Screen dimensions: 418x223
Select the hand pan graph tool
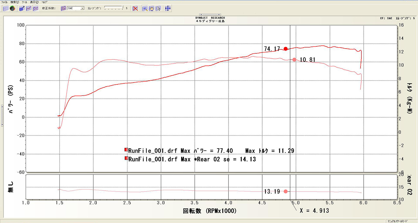coord(151,8)
